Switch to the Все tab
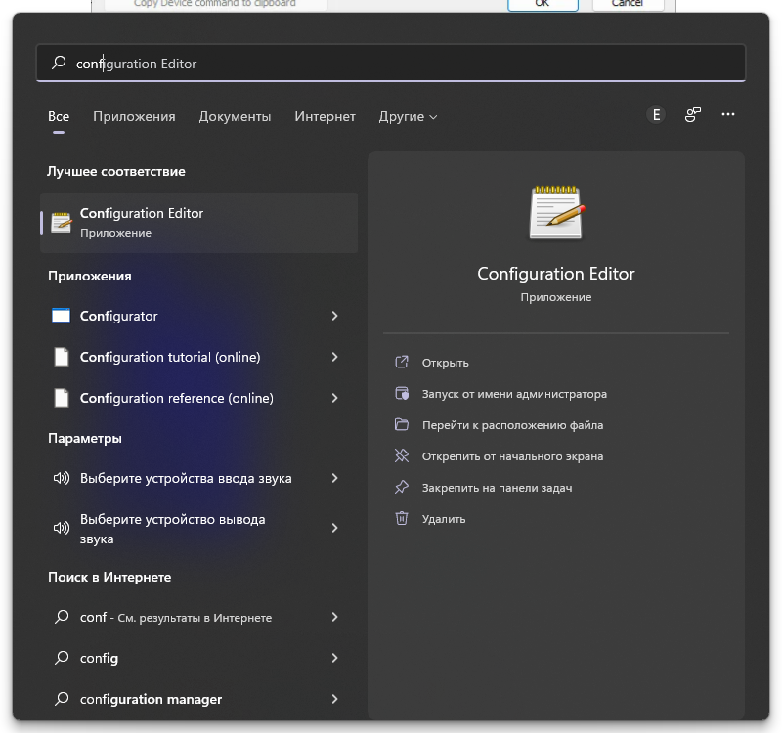Screen dimensions: 782x733 (x=59, y=116)
